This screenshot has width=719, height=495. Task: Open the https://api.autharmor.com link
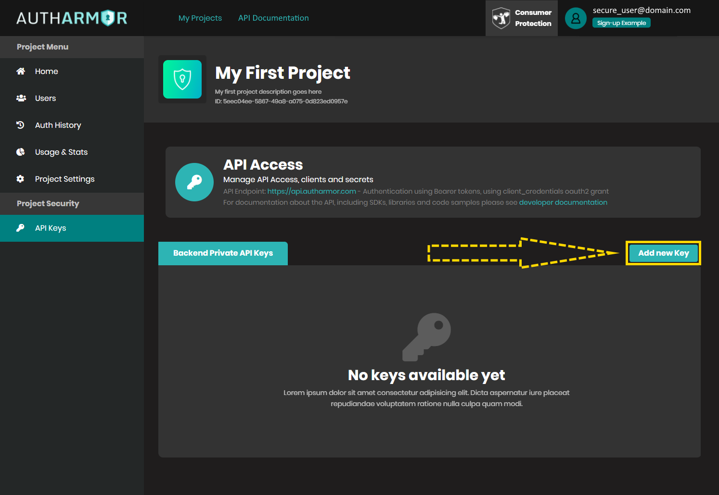point(312,191)
